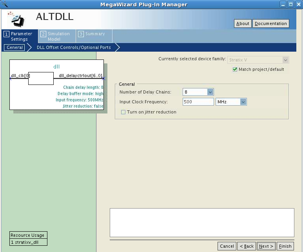
Task: Click the step 2 number icon
Action: tap(43, 34)
